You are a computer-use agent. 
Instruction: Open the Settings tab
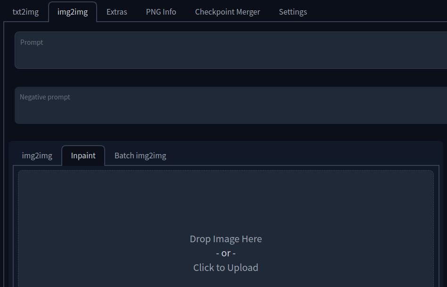click(292, 11)
